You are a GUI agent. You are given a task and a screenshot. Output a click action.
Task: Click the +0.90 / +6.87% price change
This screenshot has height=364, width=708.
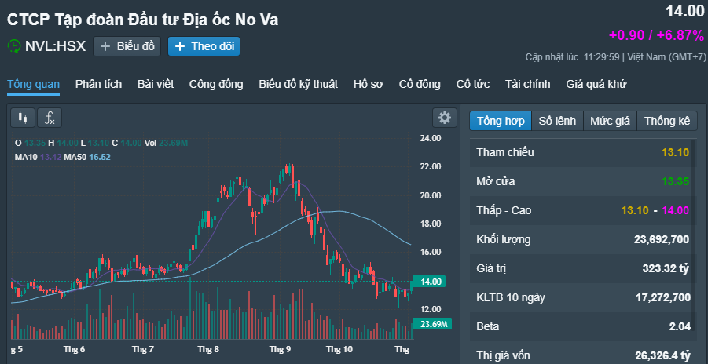(x=656, y=35)
